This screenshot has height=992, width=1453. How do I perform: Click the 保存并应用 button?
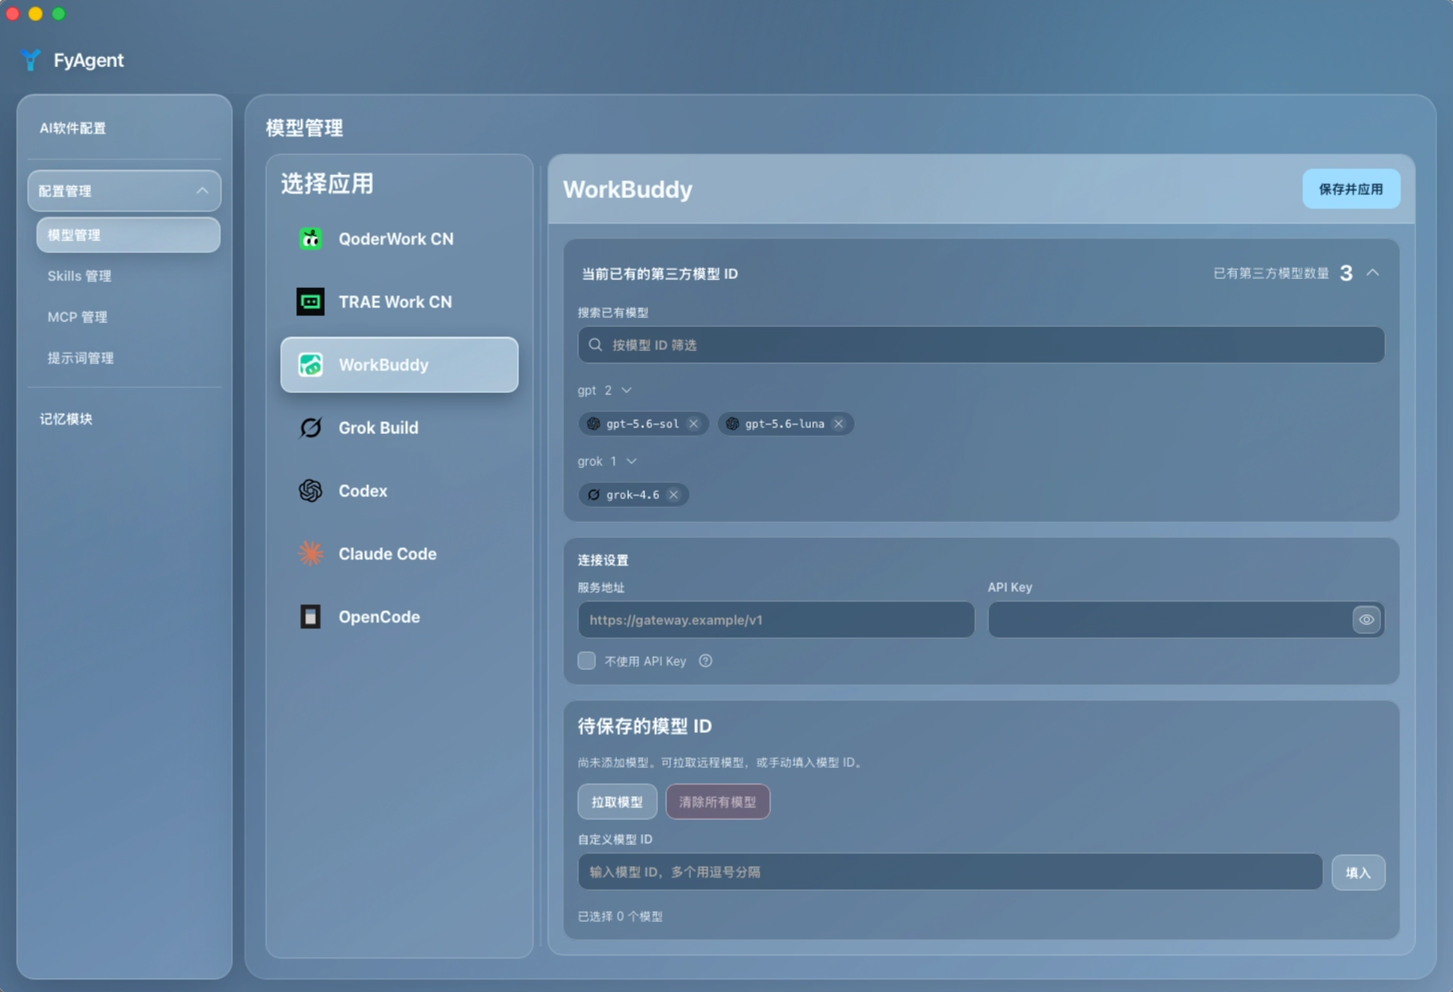point(1351,189)
